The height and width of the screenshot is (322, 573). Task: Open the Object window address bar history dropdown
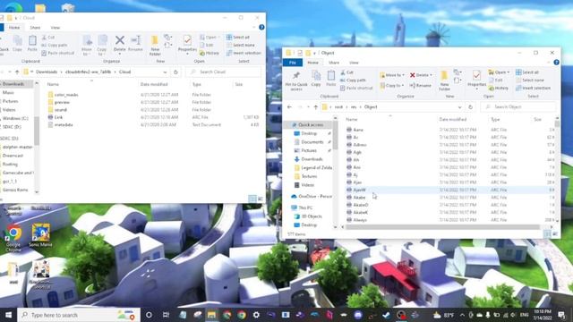click(459, 107)
